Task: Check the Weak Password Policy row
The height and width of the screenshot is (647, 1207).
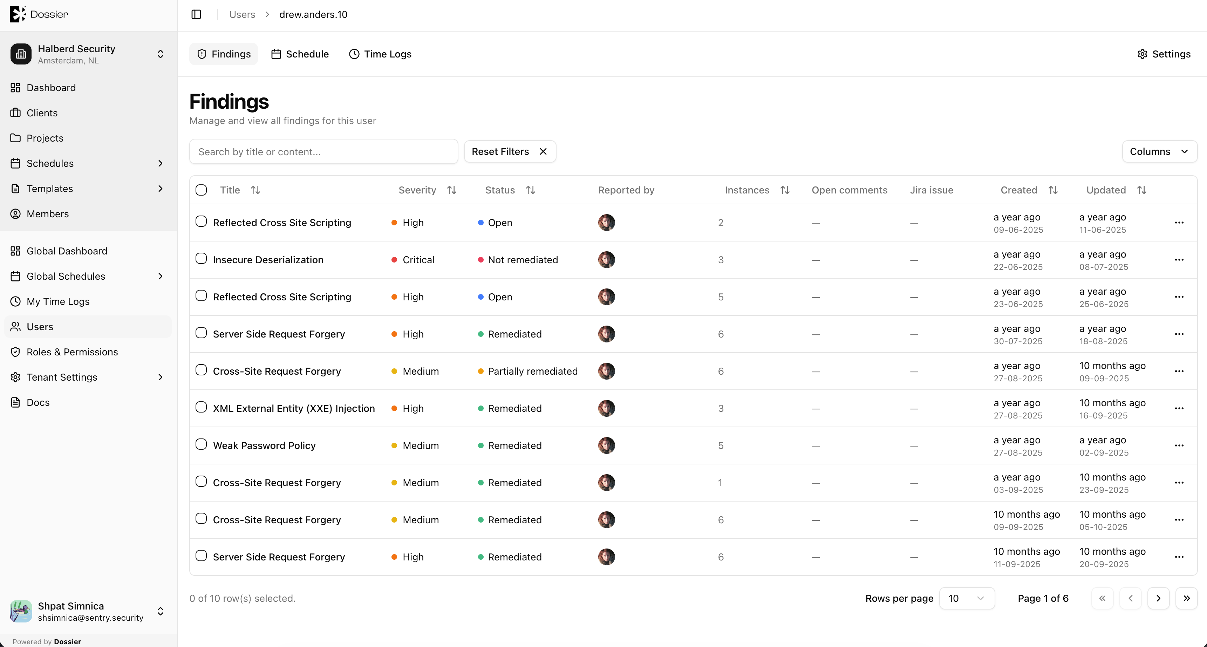Action: pos(201,444)
